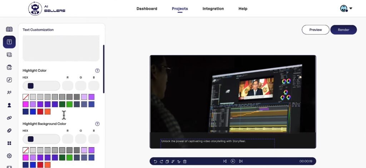Pick the no-color swatch under Highlight Color
This screenshot has height=168, width=366.
click(x=26, y=97)
